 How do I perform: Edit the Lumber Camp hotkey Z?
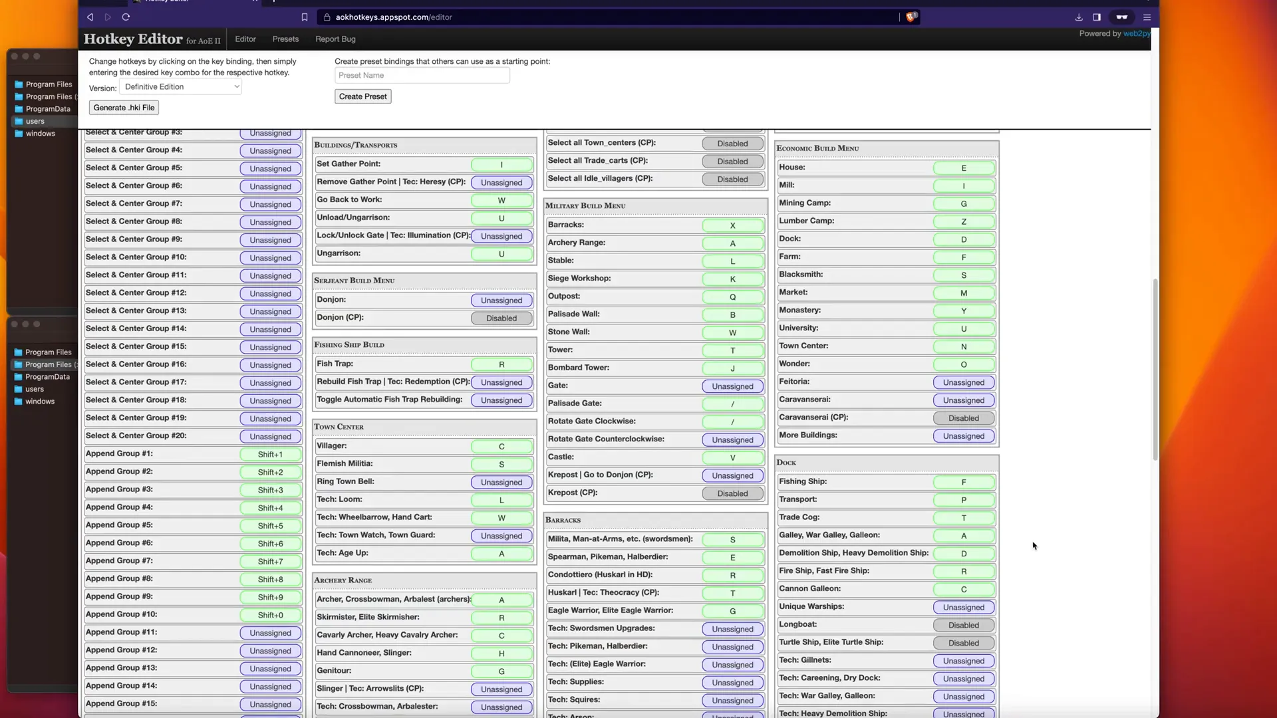point(964,222)
